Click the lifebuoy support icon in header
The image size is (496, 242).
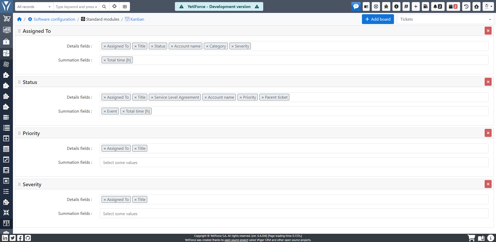click(376, 6)
